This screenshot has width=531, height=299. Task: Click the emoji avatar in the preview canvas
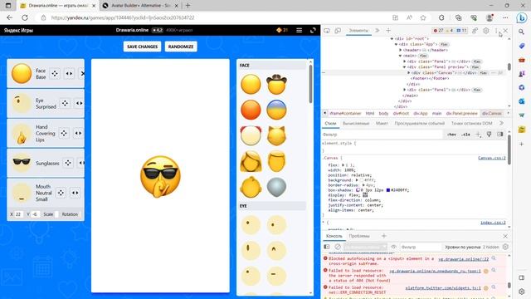click(x=160, y=176)
